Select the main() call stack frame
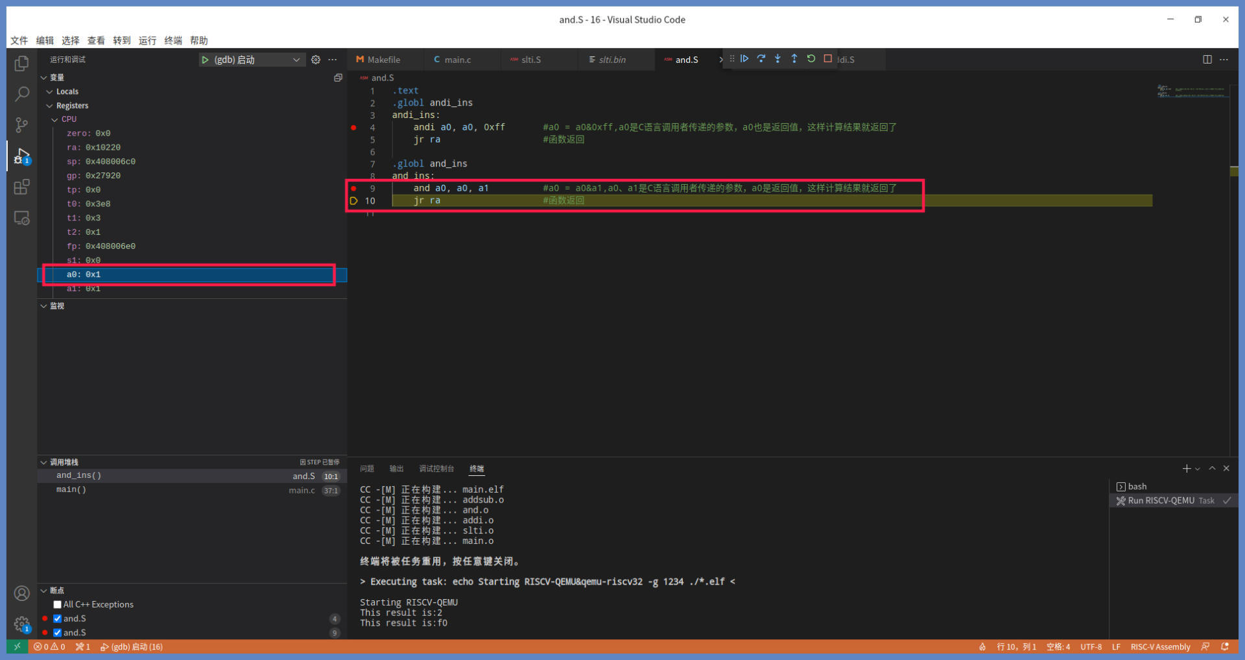This screenshot has width=1245, height=660. [71, 490]
